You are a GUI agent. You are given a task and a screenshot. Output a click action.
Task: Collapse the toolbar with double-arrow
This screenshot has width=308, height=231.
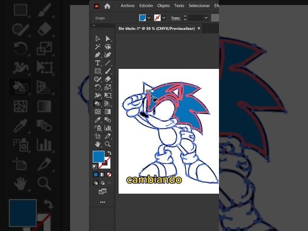[94, 26]
